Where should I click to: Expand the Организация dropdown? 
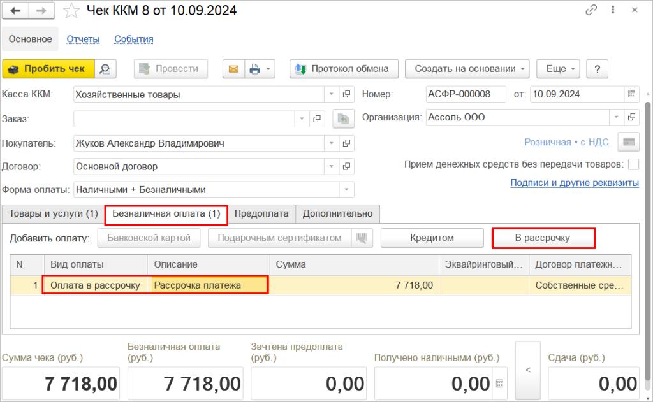(x=617, y=117)
